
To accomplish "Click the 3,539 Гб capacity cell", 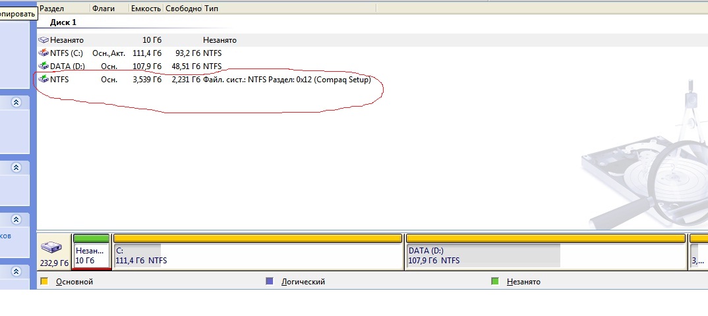I will [x=147, y=80].
